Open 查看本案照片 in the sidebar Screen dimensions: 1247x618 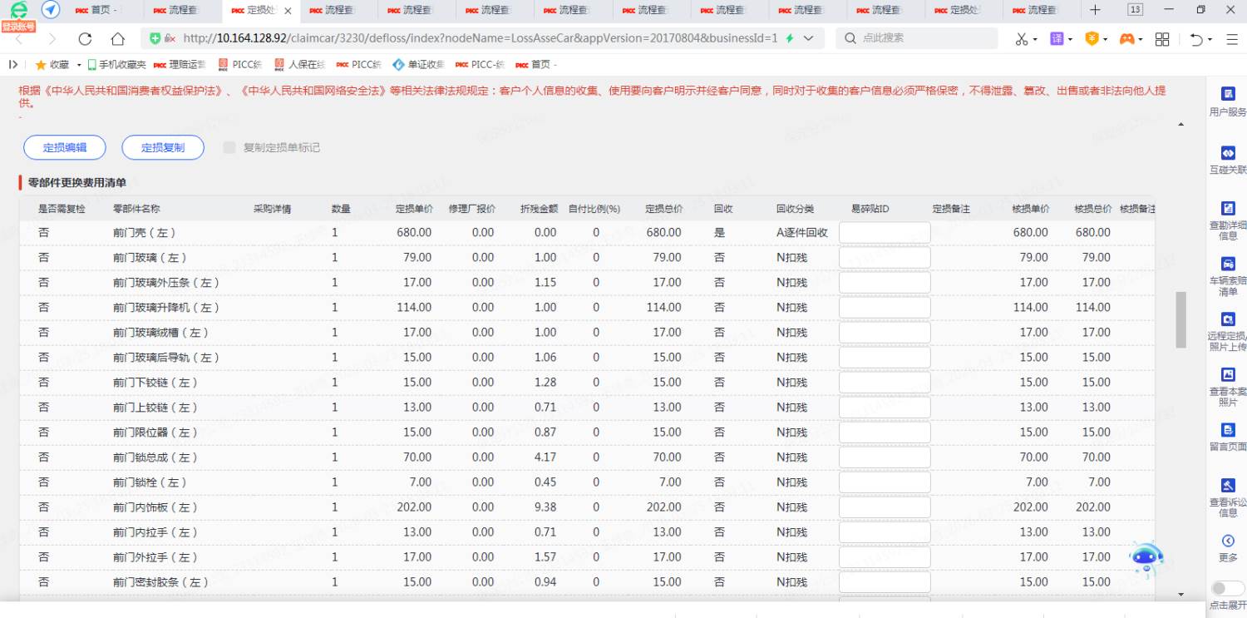pos(1227,375)
